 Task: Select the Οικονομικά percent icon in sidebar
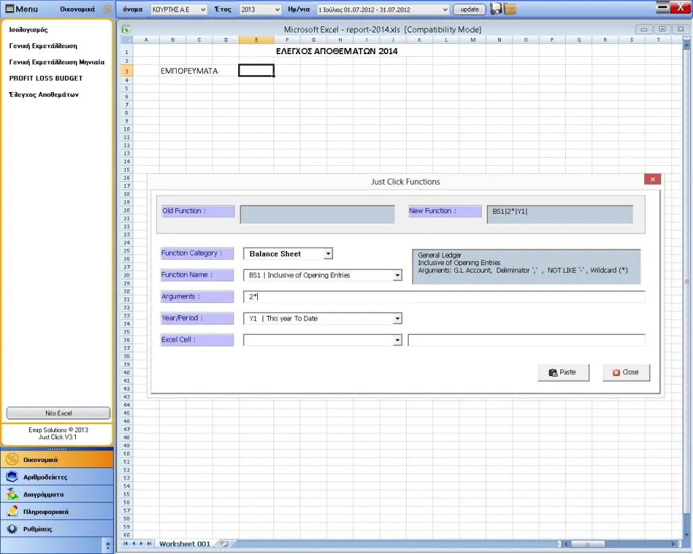[x=12, y=459]
